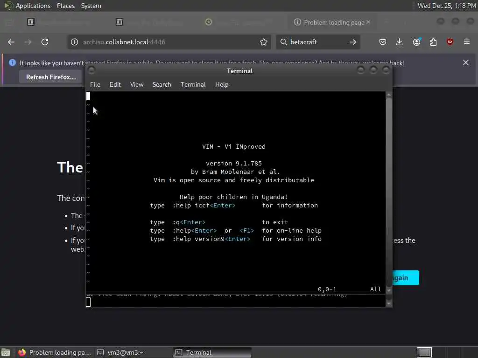Click the Firefox address bar URL field
The image size is (478, 358).
tap(169, 42)
